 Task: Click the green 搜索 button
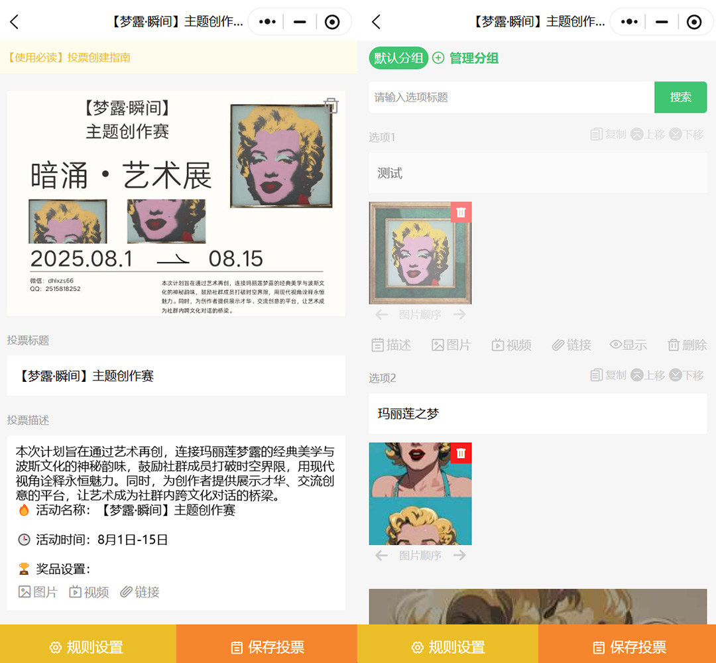(680, 97)
